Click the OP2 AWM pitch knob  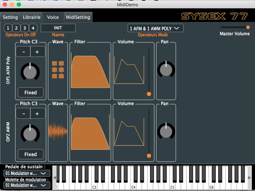[x=30, y=133]
